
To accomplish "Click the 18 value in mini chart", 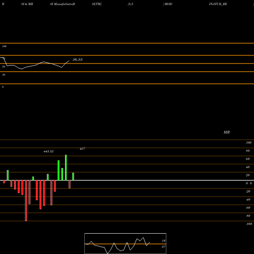I will click(164, 241).
